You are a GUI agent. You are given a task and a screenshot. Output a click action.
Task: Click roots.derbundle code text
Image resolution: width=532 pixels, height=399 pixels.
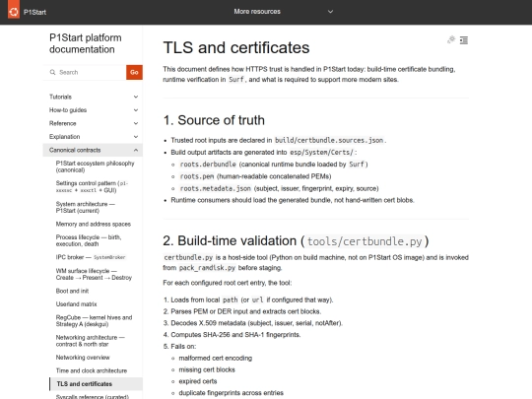click(x=208, y=165)
